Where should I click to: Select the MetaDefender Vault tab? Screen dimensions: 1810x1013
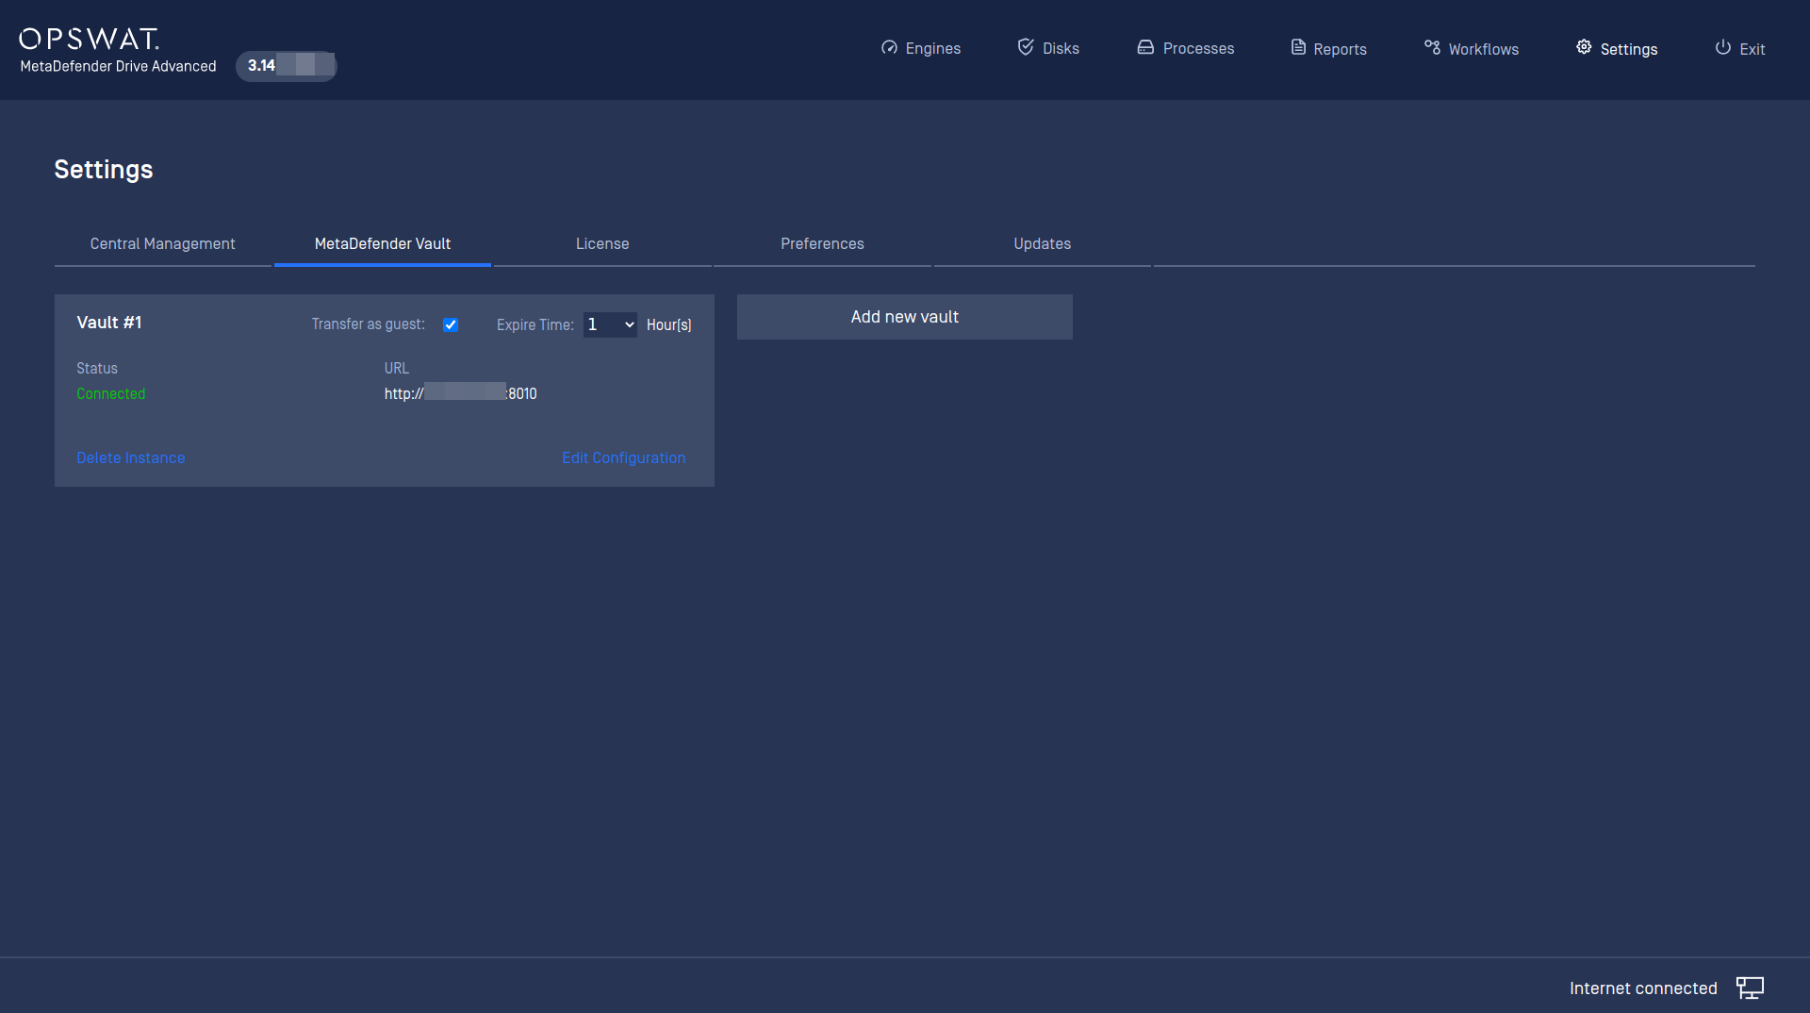(x=383, y=244)
